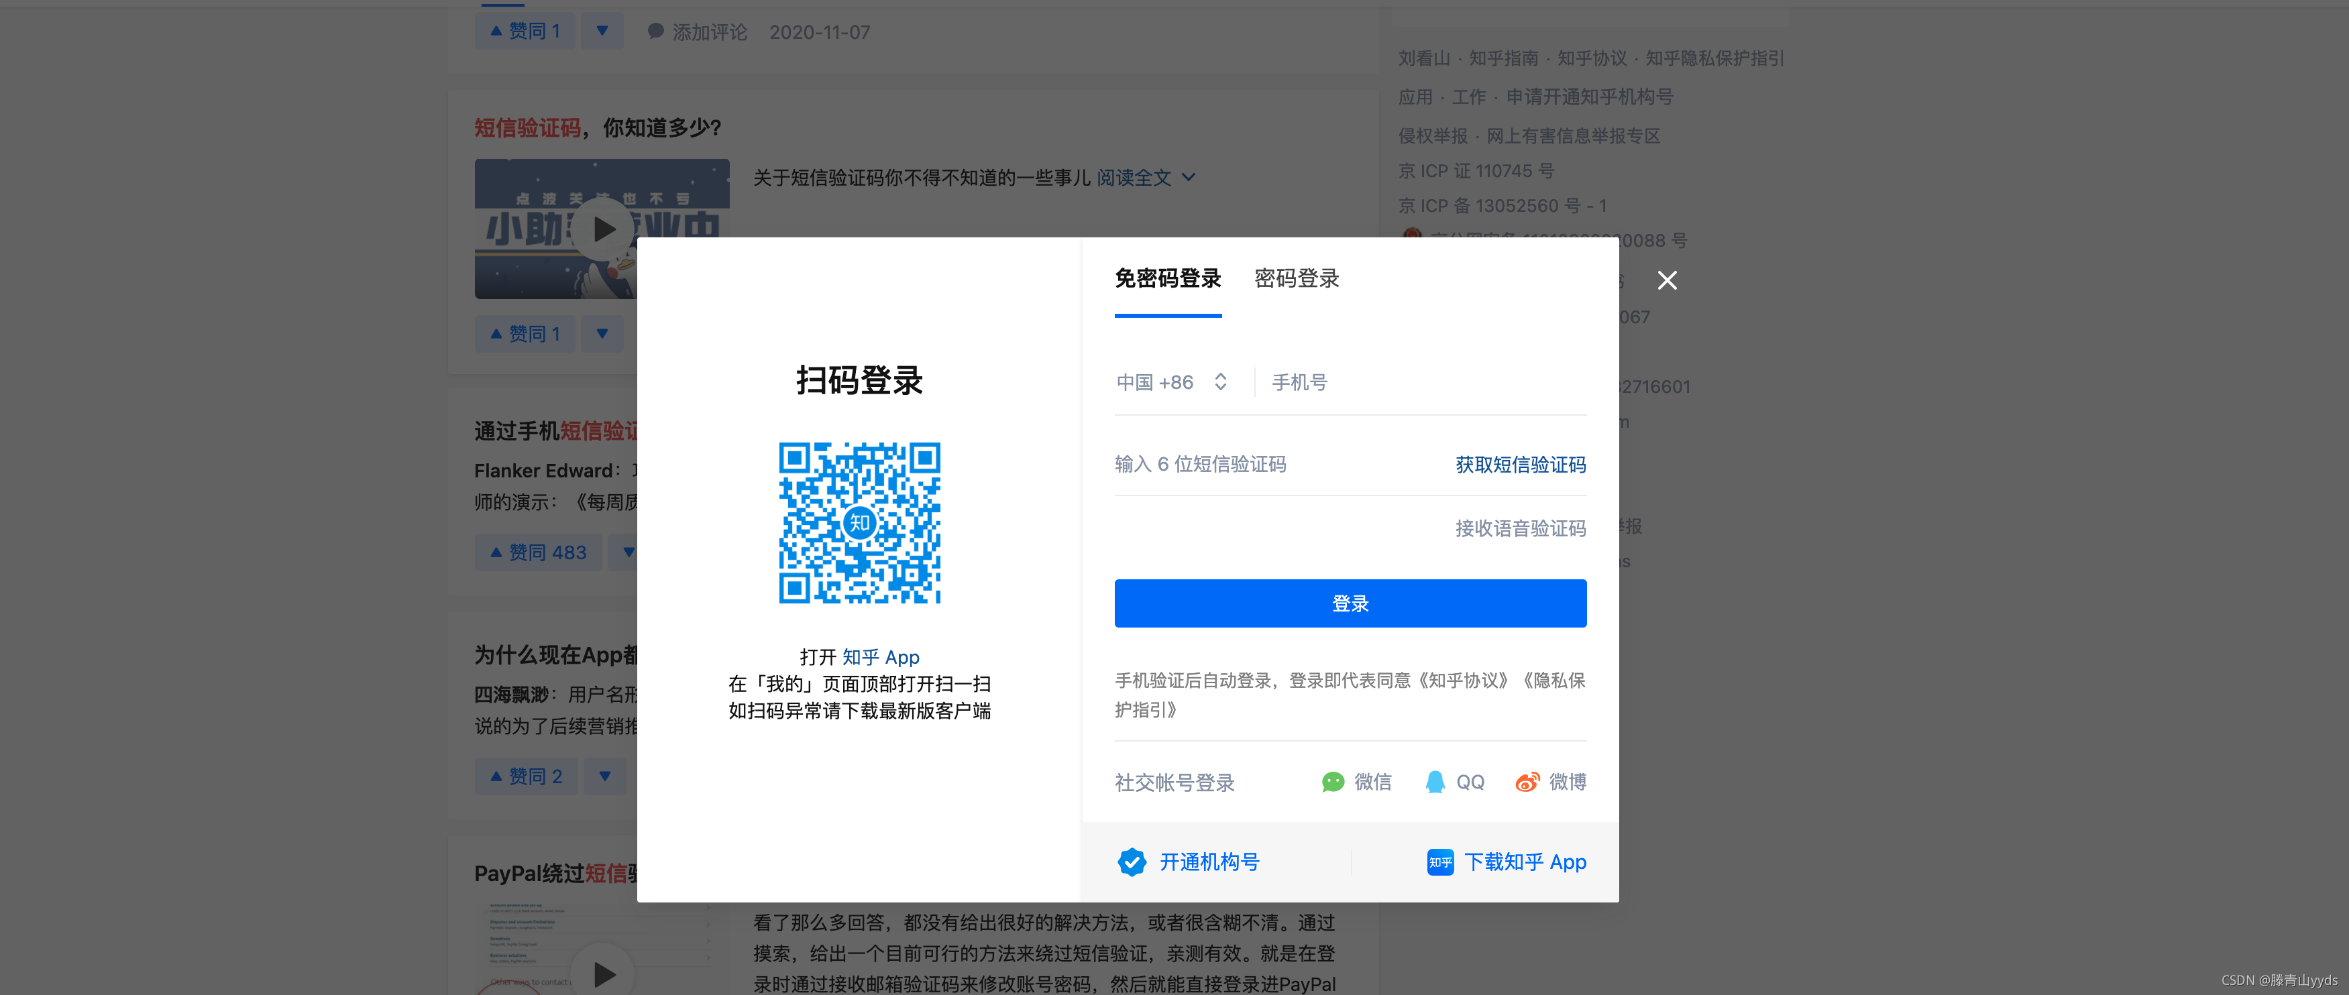Click the 手机号 input field
Screen dimensions: 2349x995
(1423, 383)
